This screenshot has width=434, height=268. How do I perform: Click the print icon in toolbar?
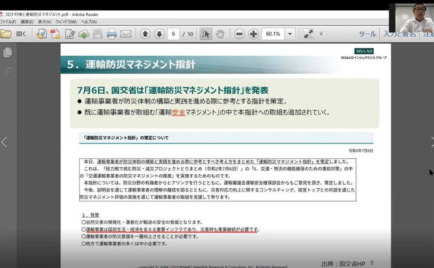112,34
